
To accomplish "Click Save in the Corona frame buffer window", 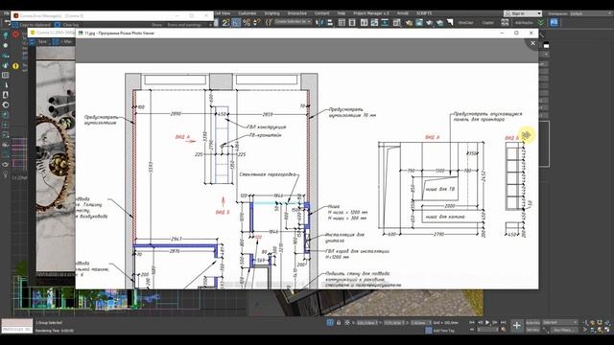I will tap(39, 41).
